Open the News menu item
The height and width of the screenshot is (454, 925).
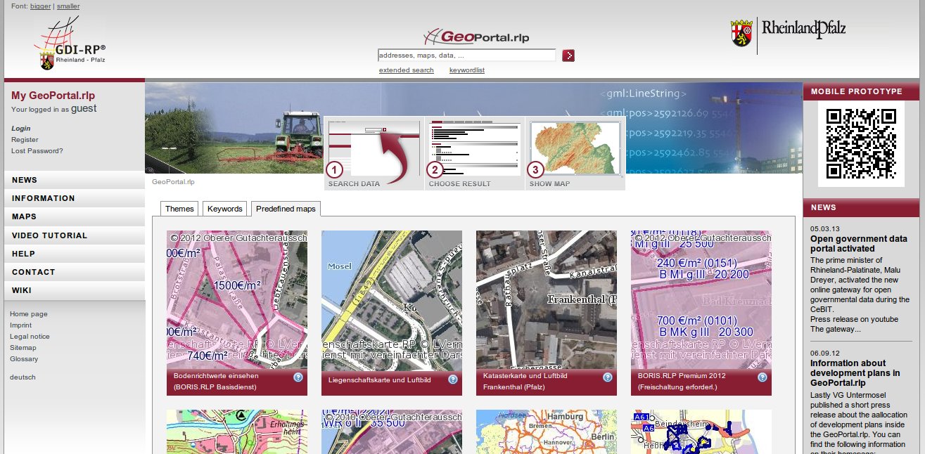pyautogui.click(x=75, y=180)
